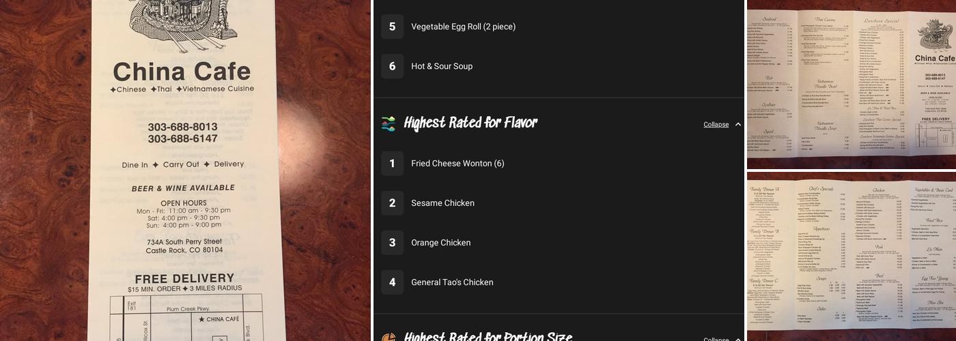
Task: Open the top-right lunch menu photo
Action: 851,85
